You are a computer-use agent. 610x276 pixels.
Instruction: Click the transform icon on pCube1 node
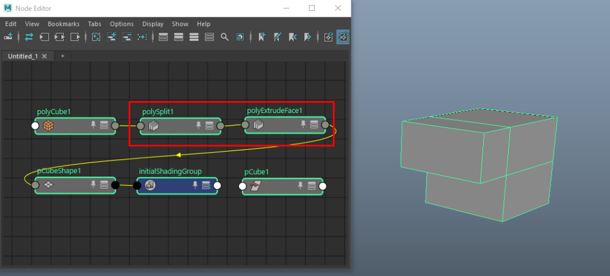[x=255, y=186]
